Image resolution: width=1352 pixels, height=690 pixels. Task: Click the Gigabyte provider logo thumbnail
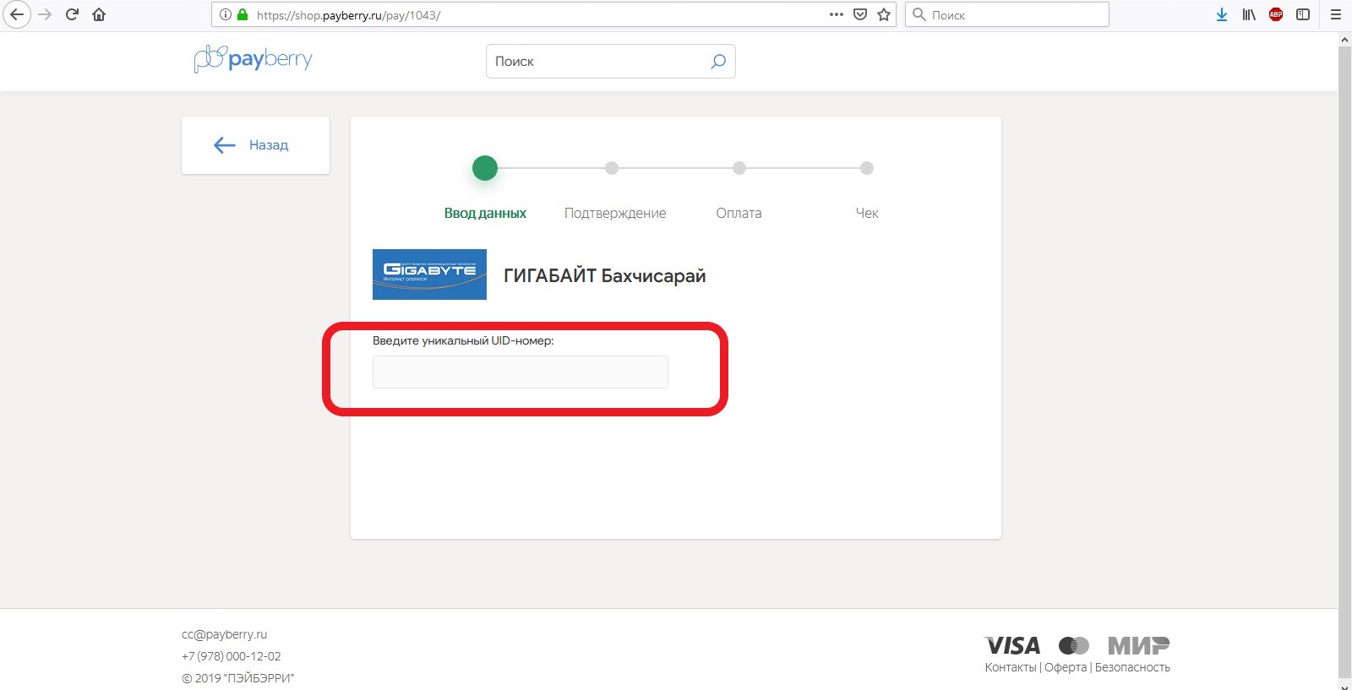pyautogui.click(x=429, y=274)
